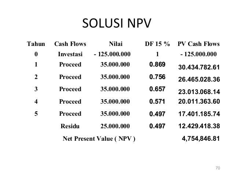
Task: Select the Tahun column header
Action: click(36, 44)
